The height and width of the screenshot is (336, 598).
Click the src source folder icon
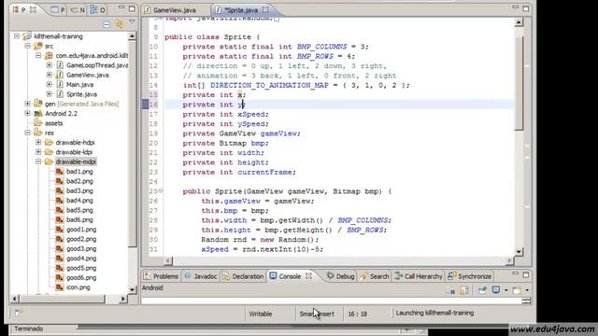click(x=37, y=46)
